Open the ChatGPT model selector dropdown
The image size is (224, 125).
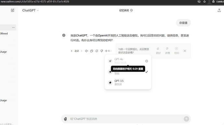pyautogui.click(x=31, y=10)
